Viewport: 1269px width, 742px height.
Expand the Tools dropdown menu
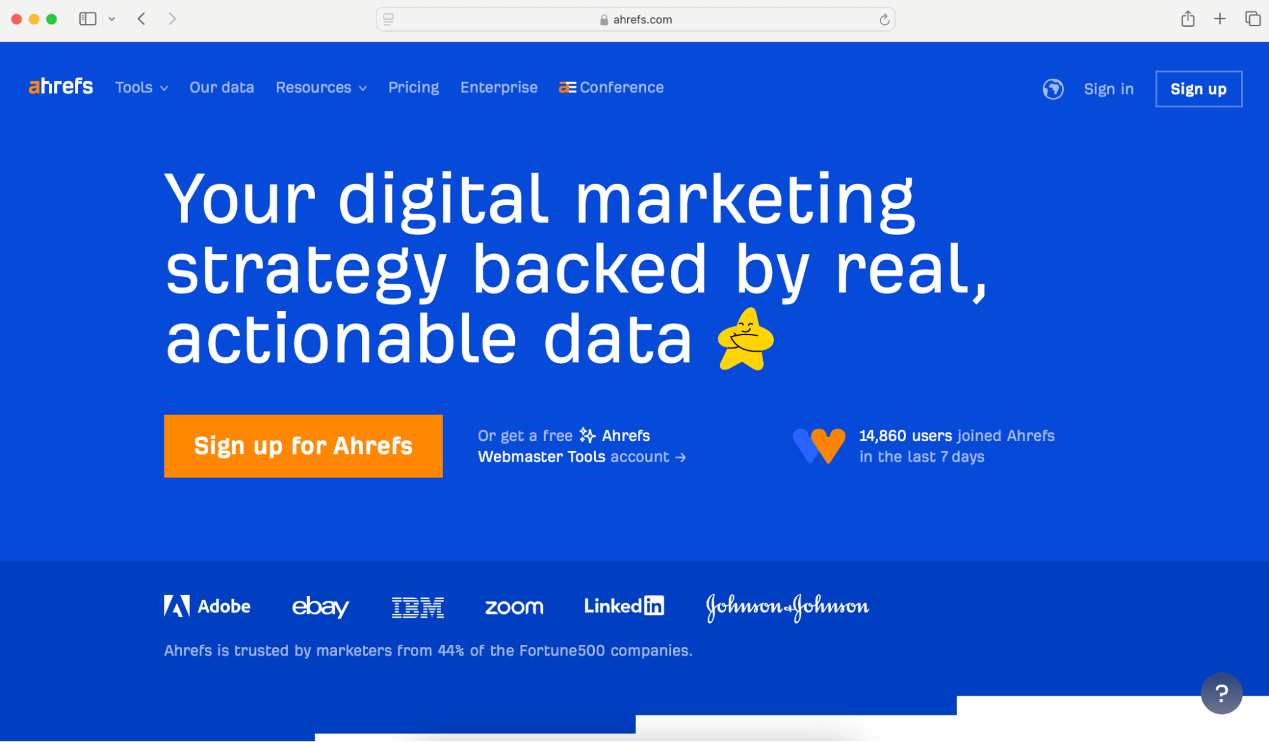140,88
